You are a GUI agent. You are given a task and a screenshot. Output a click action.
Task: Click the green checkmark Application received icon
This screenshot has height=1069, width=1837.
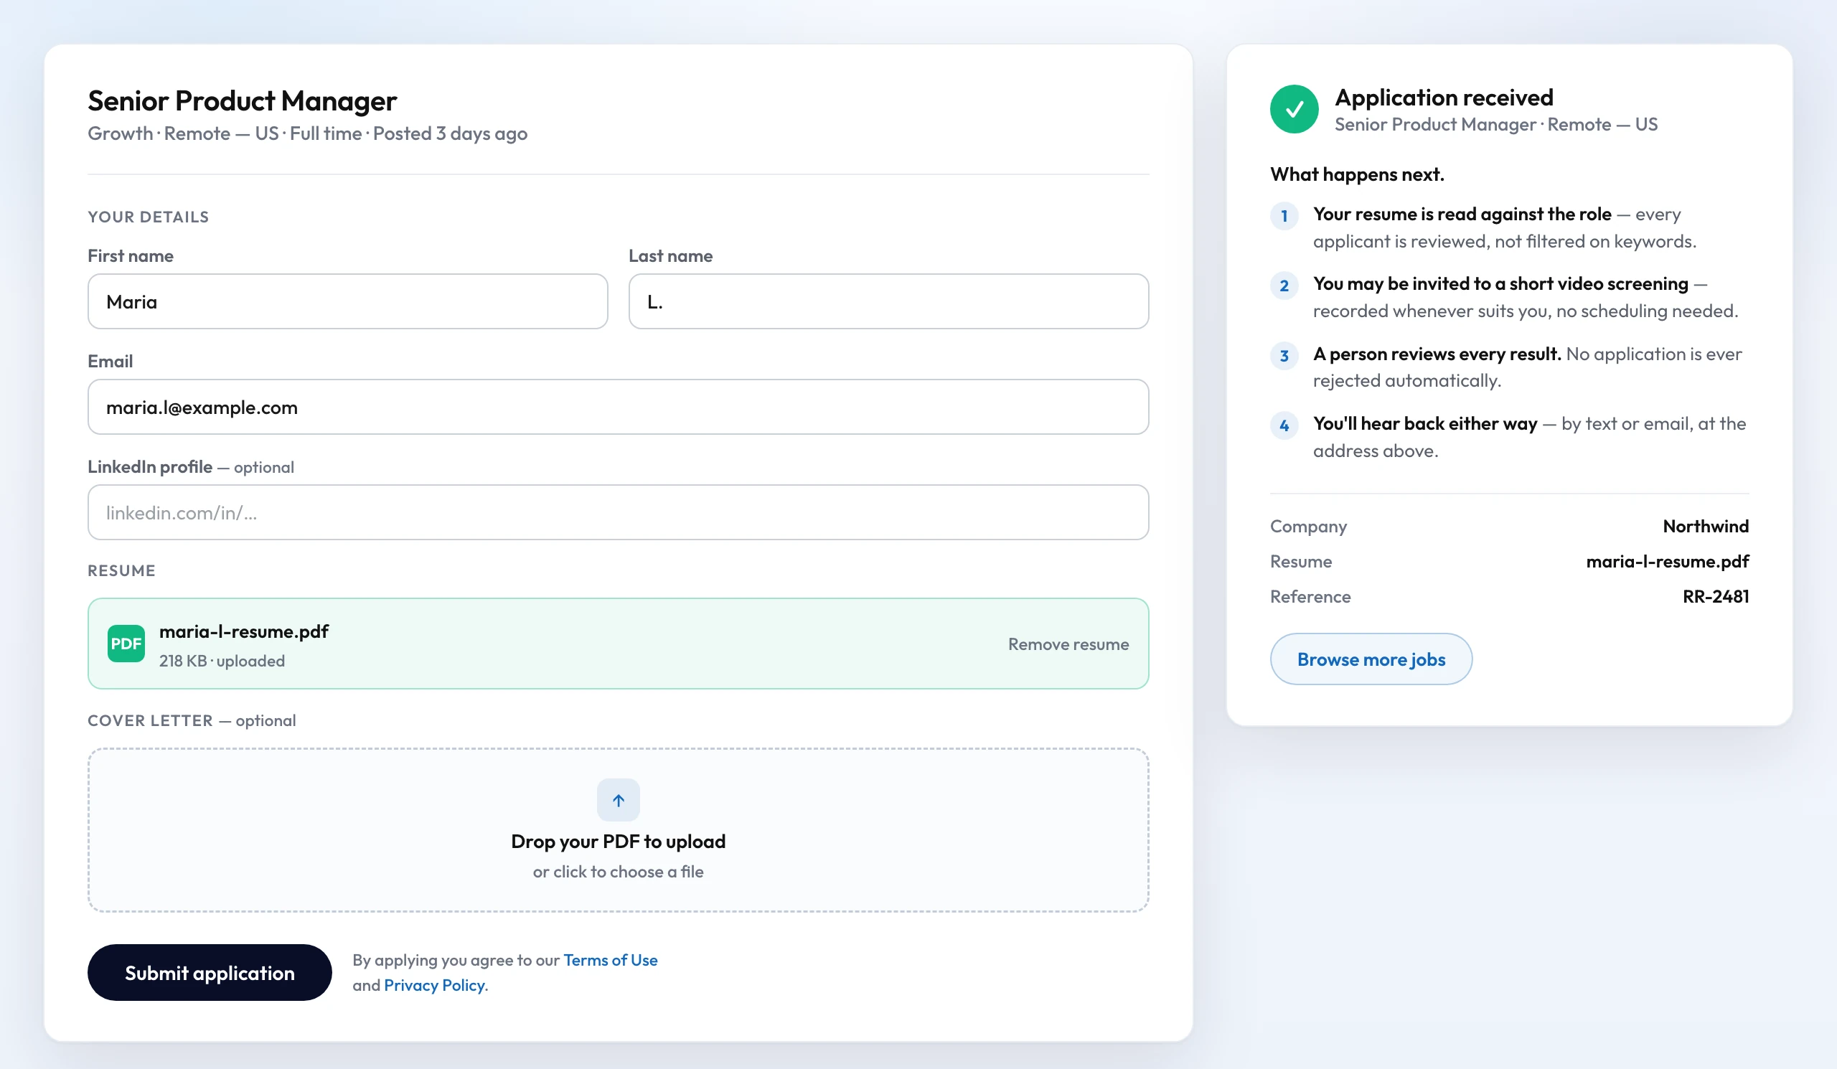pos(1294,109)
